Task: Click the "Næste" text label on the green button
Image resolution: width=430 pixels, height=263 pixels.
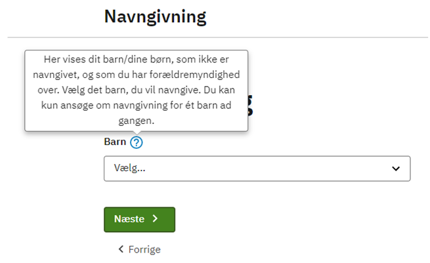Action: [x=129, y=219]
